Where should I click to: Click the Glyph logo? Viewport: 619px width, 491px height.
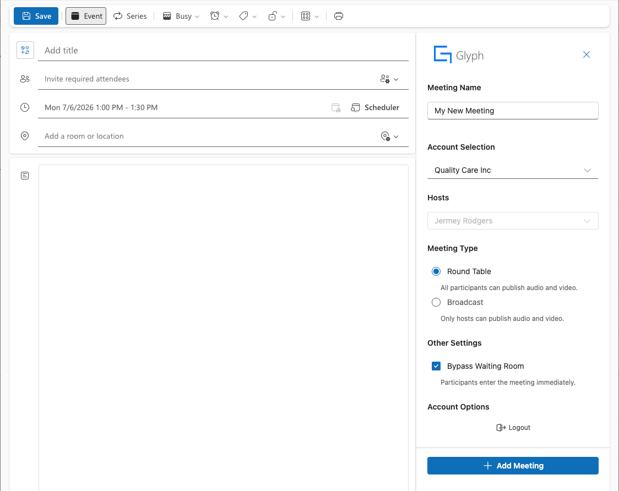[x=458, y=54]
